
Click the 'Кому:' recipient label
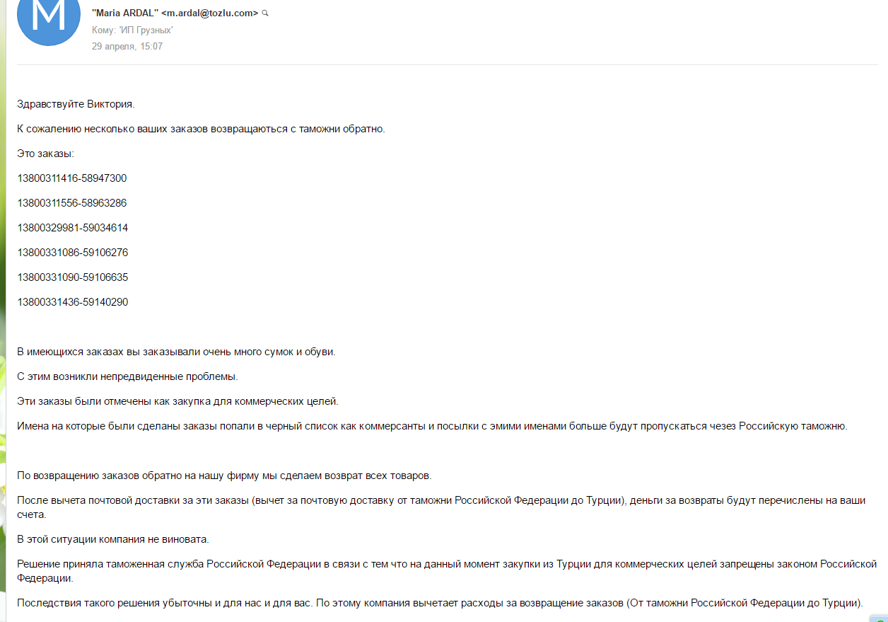pyautogui.click(x=105, y=30)
